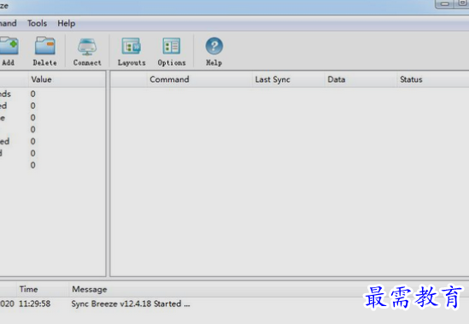Sort by the Last Sync column header
The width and height of the screenshot is (469, 324).
pos(289,80)
